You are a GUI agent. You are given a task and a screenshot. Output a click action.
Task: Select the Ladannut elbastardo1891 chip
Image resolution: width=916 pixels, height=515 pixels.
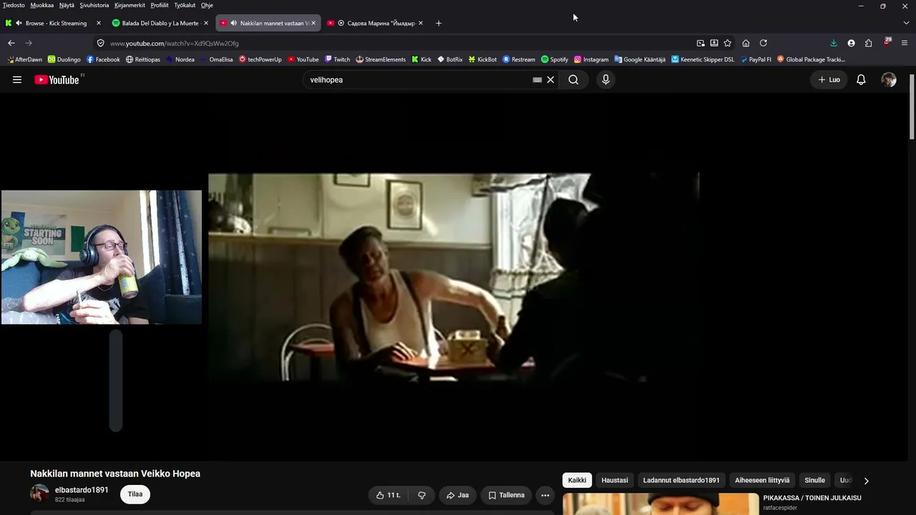pyautogui.click(x=681, y=480)
